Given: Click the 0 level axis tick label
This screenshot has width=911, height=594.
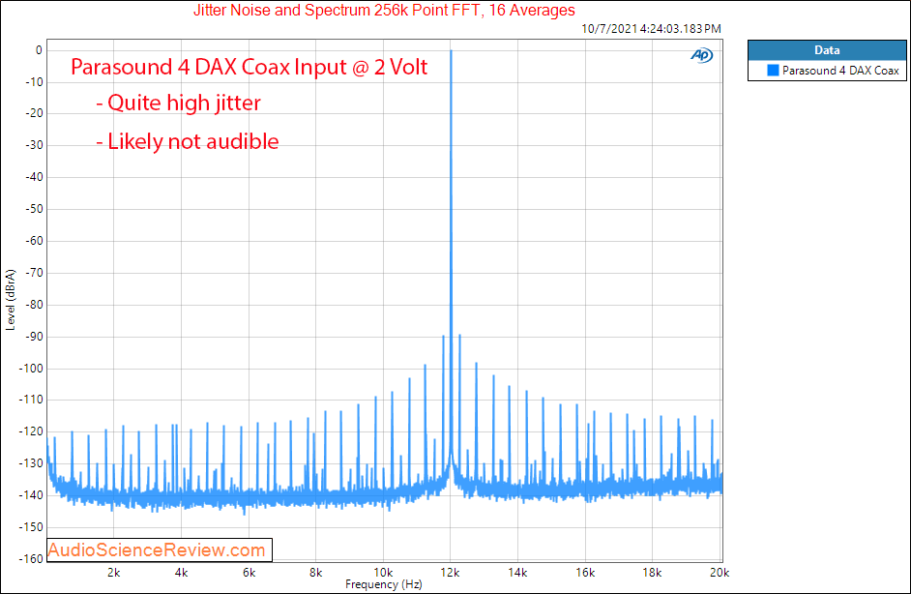Looking at the screenshot, I should pos(39,50).
